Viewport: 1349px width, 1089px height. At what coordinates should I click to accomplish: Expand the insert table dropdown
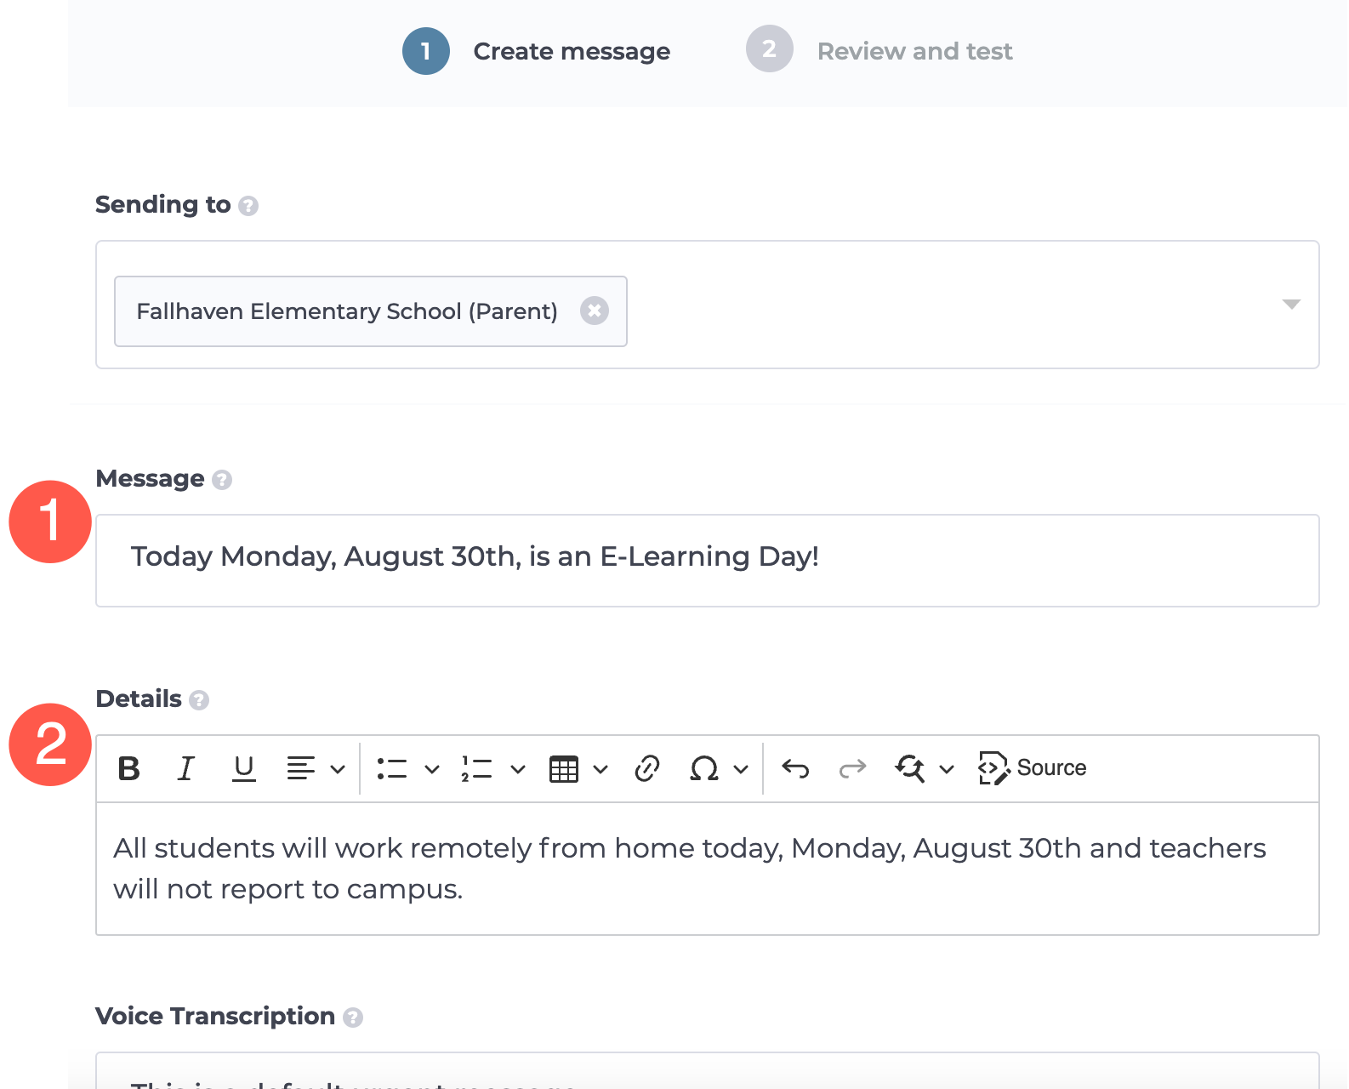click(x=601, y=769)
